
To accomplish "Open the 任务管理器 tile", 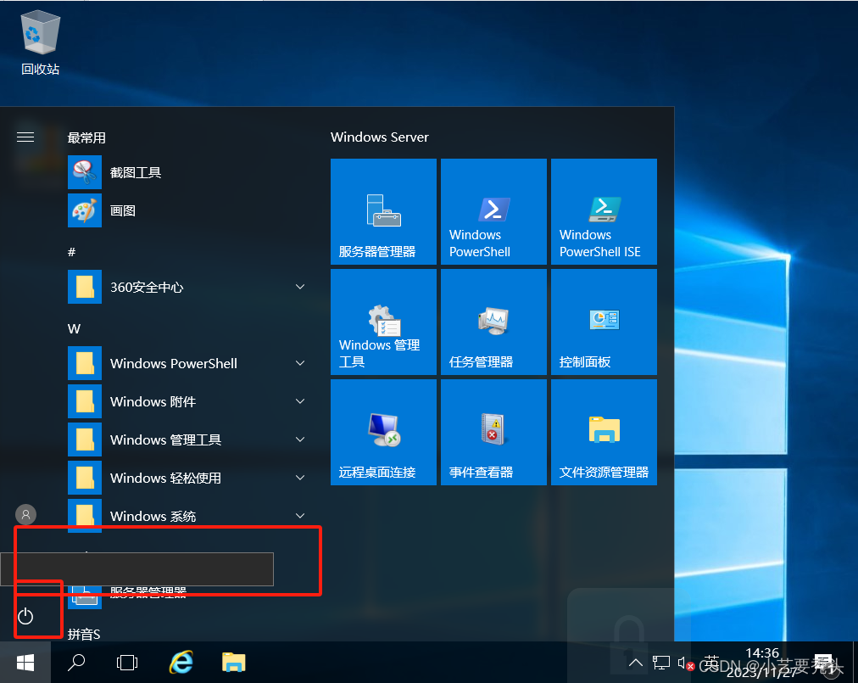I will pos(493,322).
